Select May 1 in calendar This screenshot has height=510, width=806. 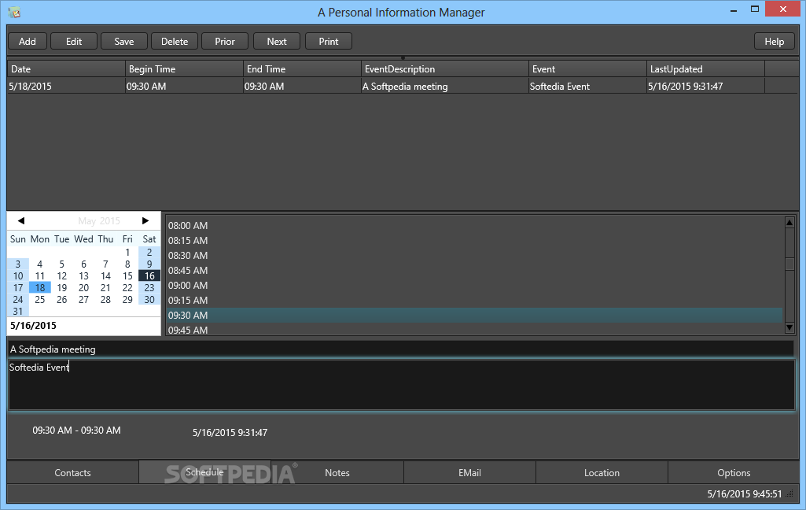click(127, 252)
